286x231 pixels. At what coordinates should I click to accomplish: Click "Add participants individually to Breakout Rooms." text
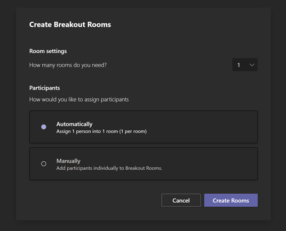[x=109, y=168]
